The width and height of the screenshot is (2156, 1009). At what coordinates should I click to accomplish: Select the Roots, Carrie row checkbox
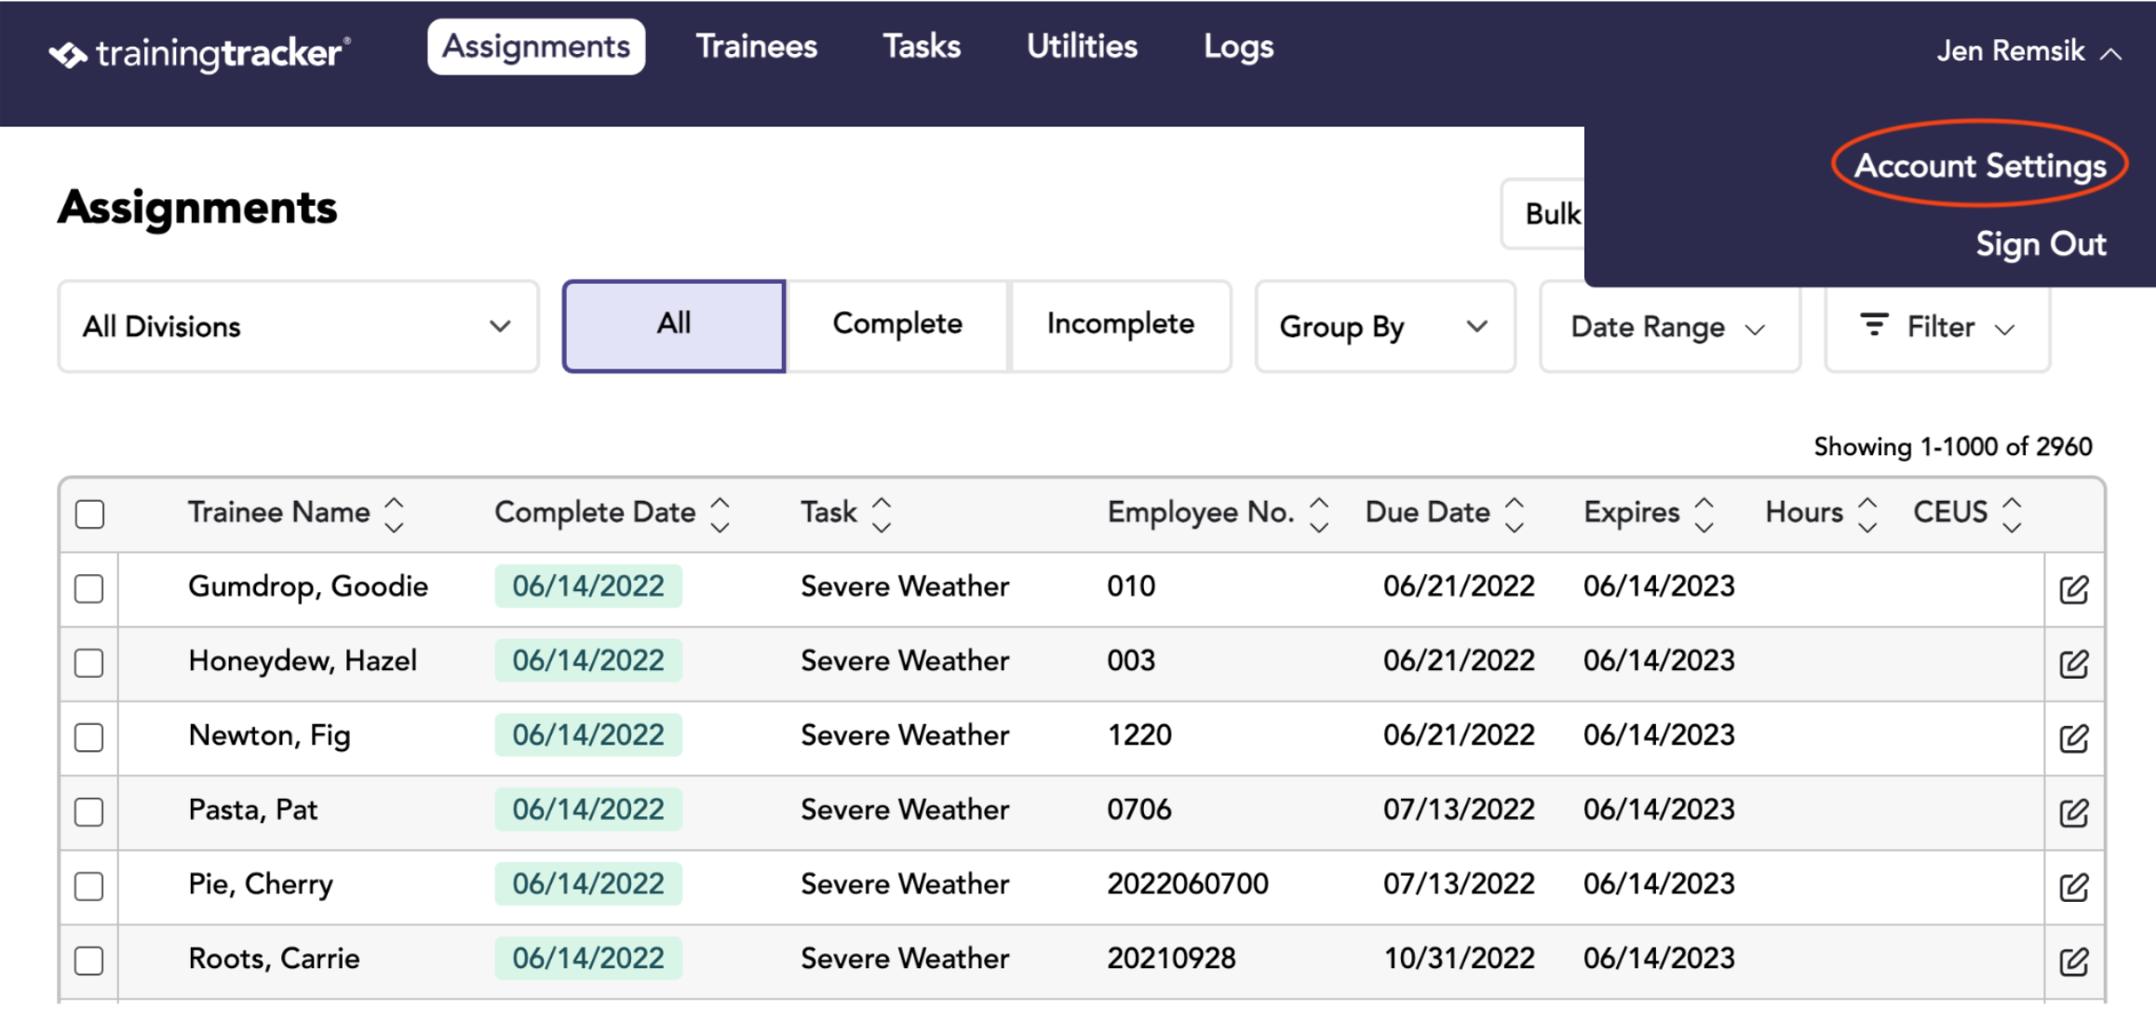tap(89, 960)
